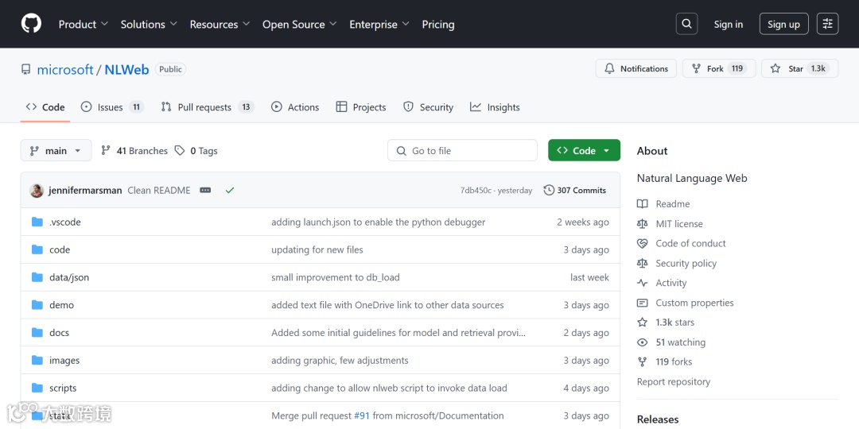Open the 307 Commits history
859x429 pixels.
tap(575, 191)
